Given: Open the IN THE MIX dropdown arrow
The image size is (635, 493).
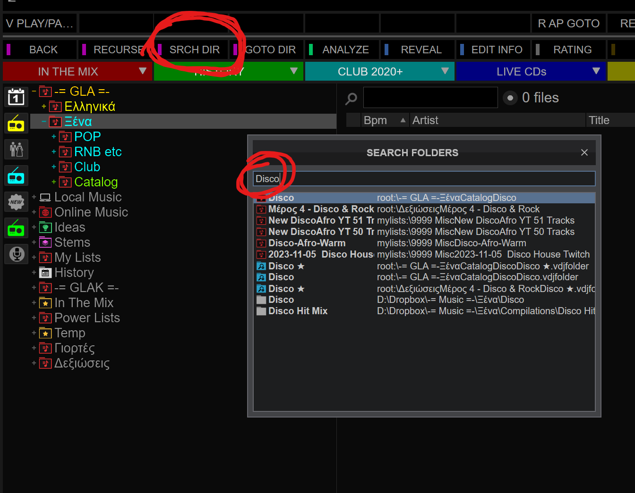Looking at the screenshot, I should (x=143, y=71).
